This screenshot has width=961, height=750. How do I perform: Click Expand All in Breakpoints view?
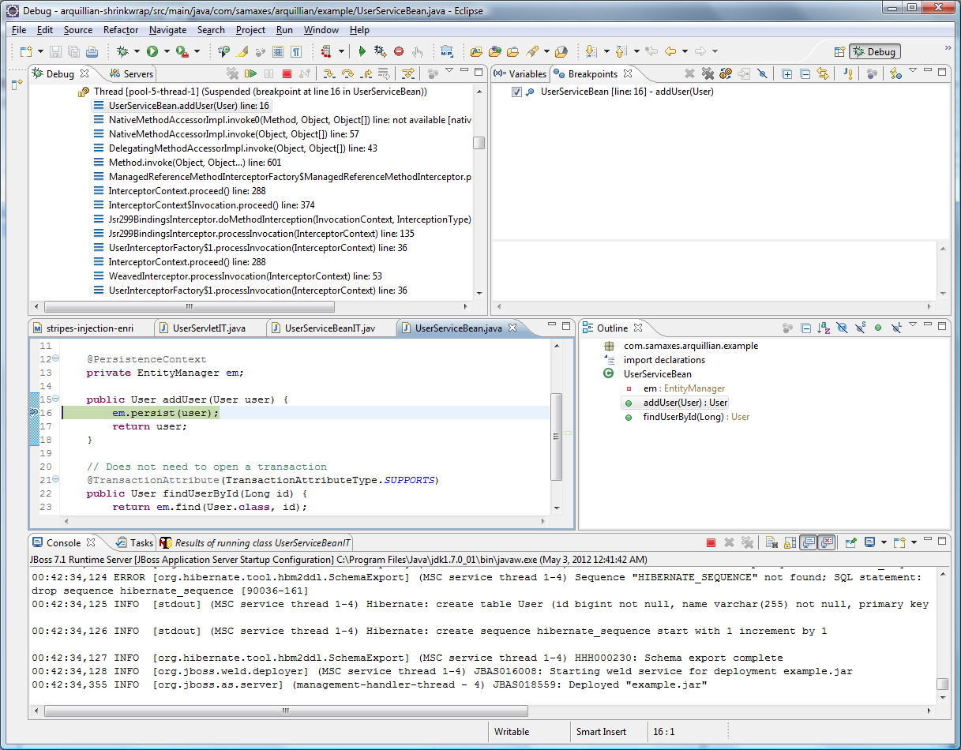coord(787,73)
